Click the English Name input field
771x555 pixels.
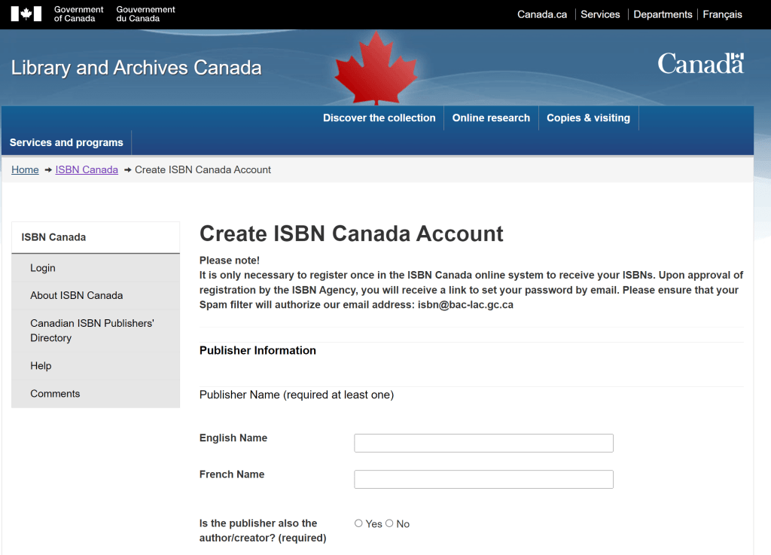483,443
